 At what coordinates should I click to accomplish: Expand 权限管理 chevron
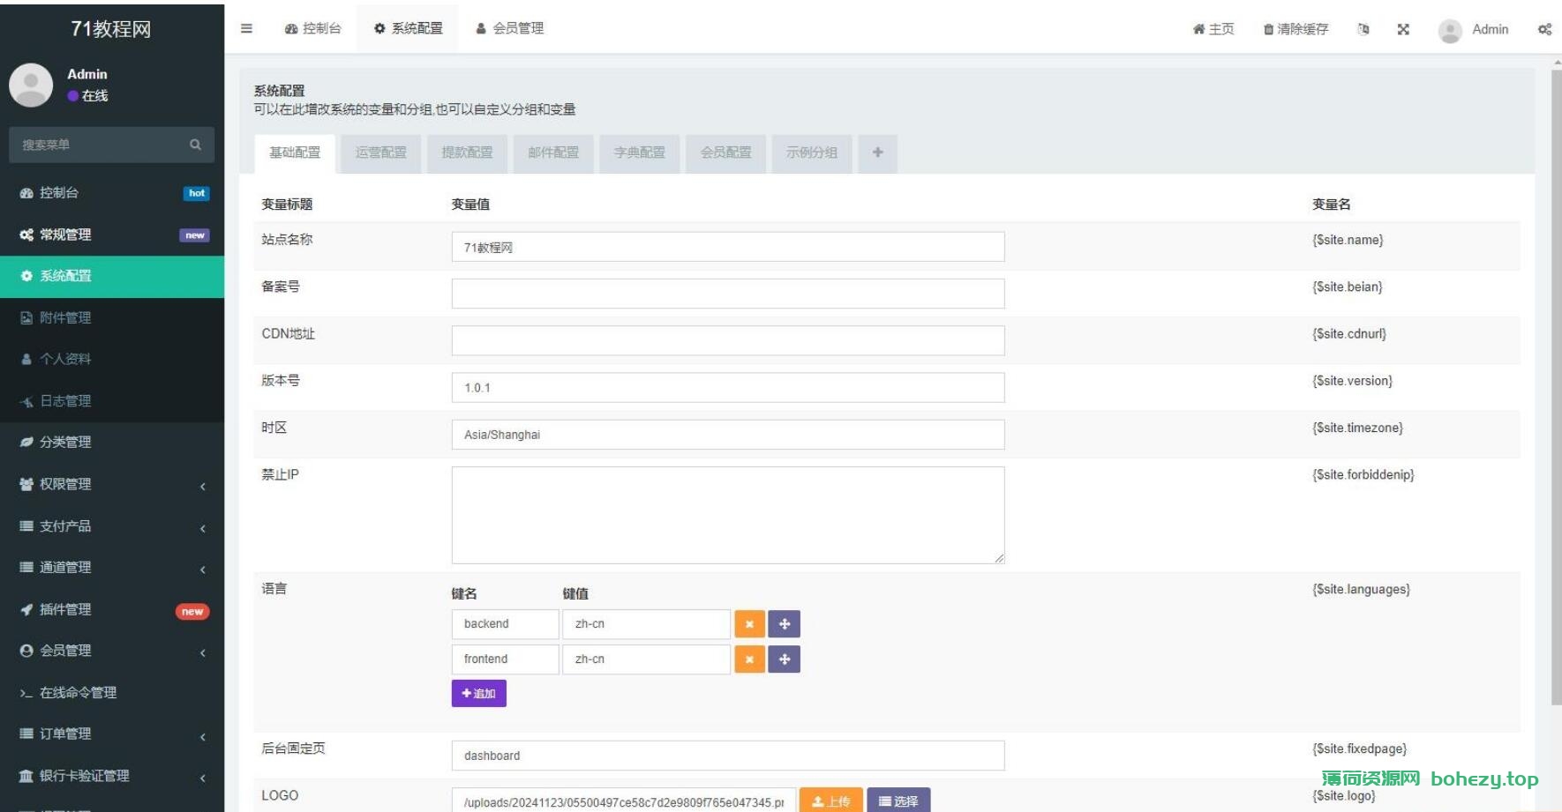(203, 486)
